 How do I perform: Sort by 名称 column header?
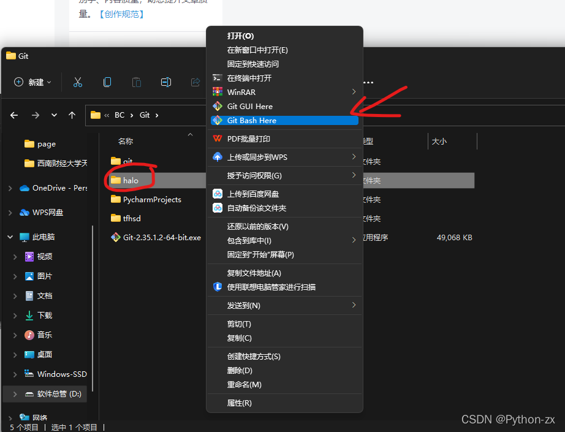click(126, 141)
